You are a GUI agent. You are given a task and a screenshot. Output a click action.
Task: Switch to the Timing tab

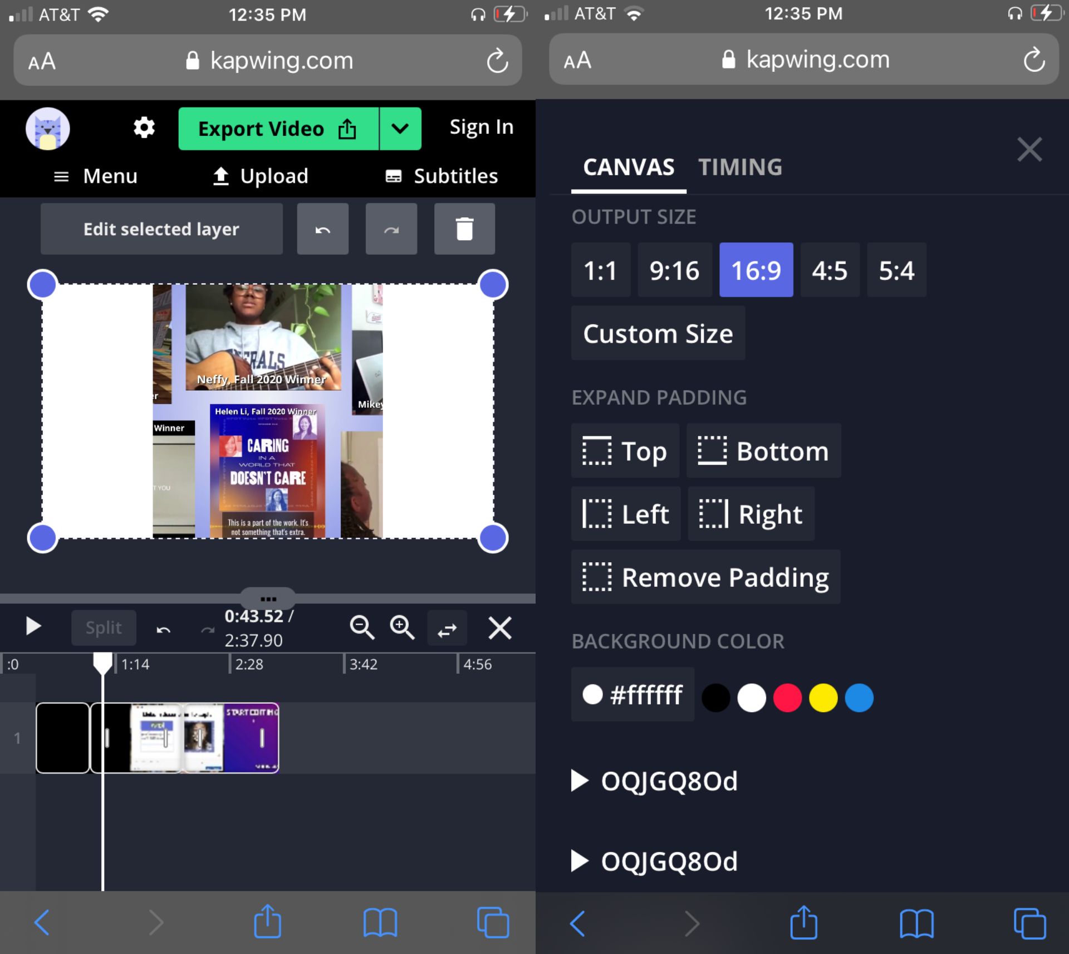[741, 167]
